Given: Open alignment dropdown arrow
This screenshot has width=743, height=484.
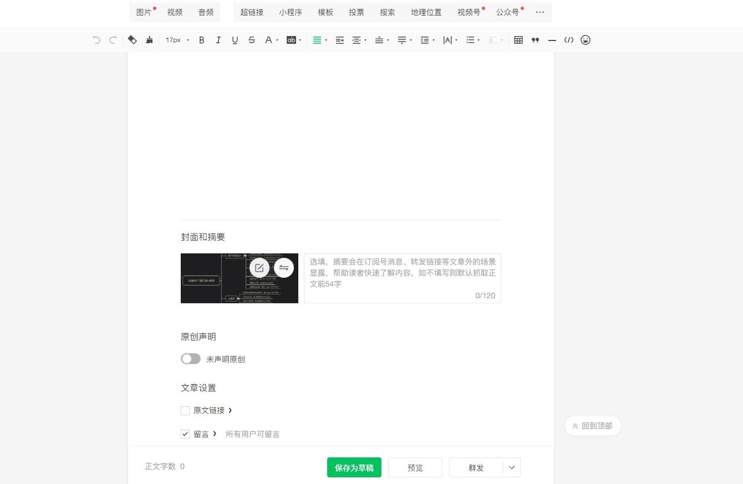Looking at the screenshot, I should coord(326,40).
